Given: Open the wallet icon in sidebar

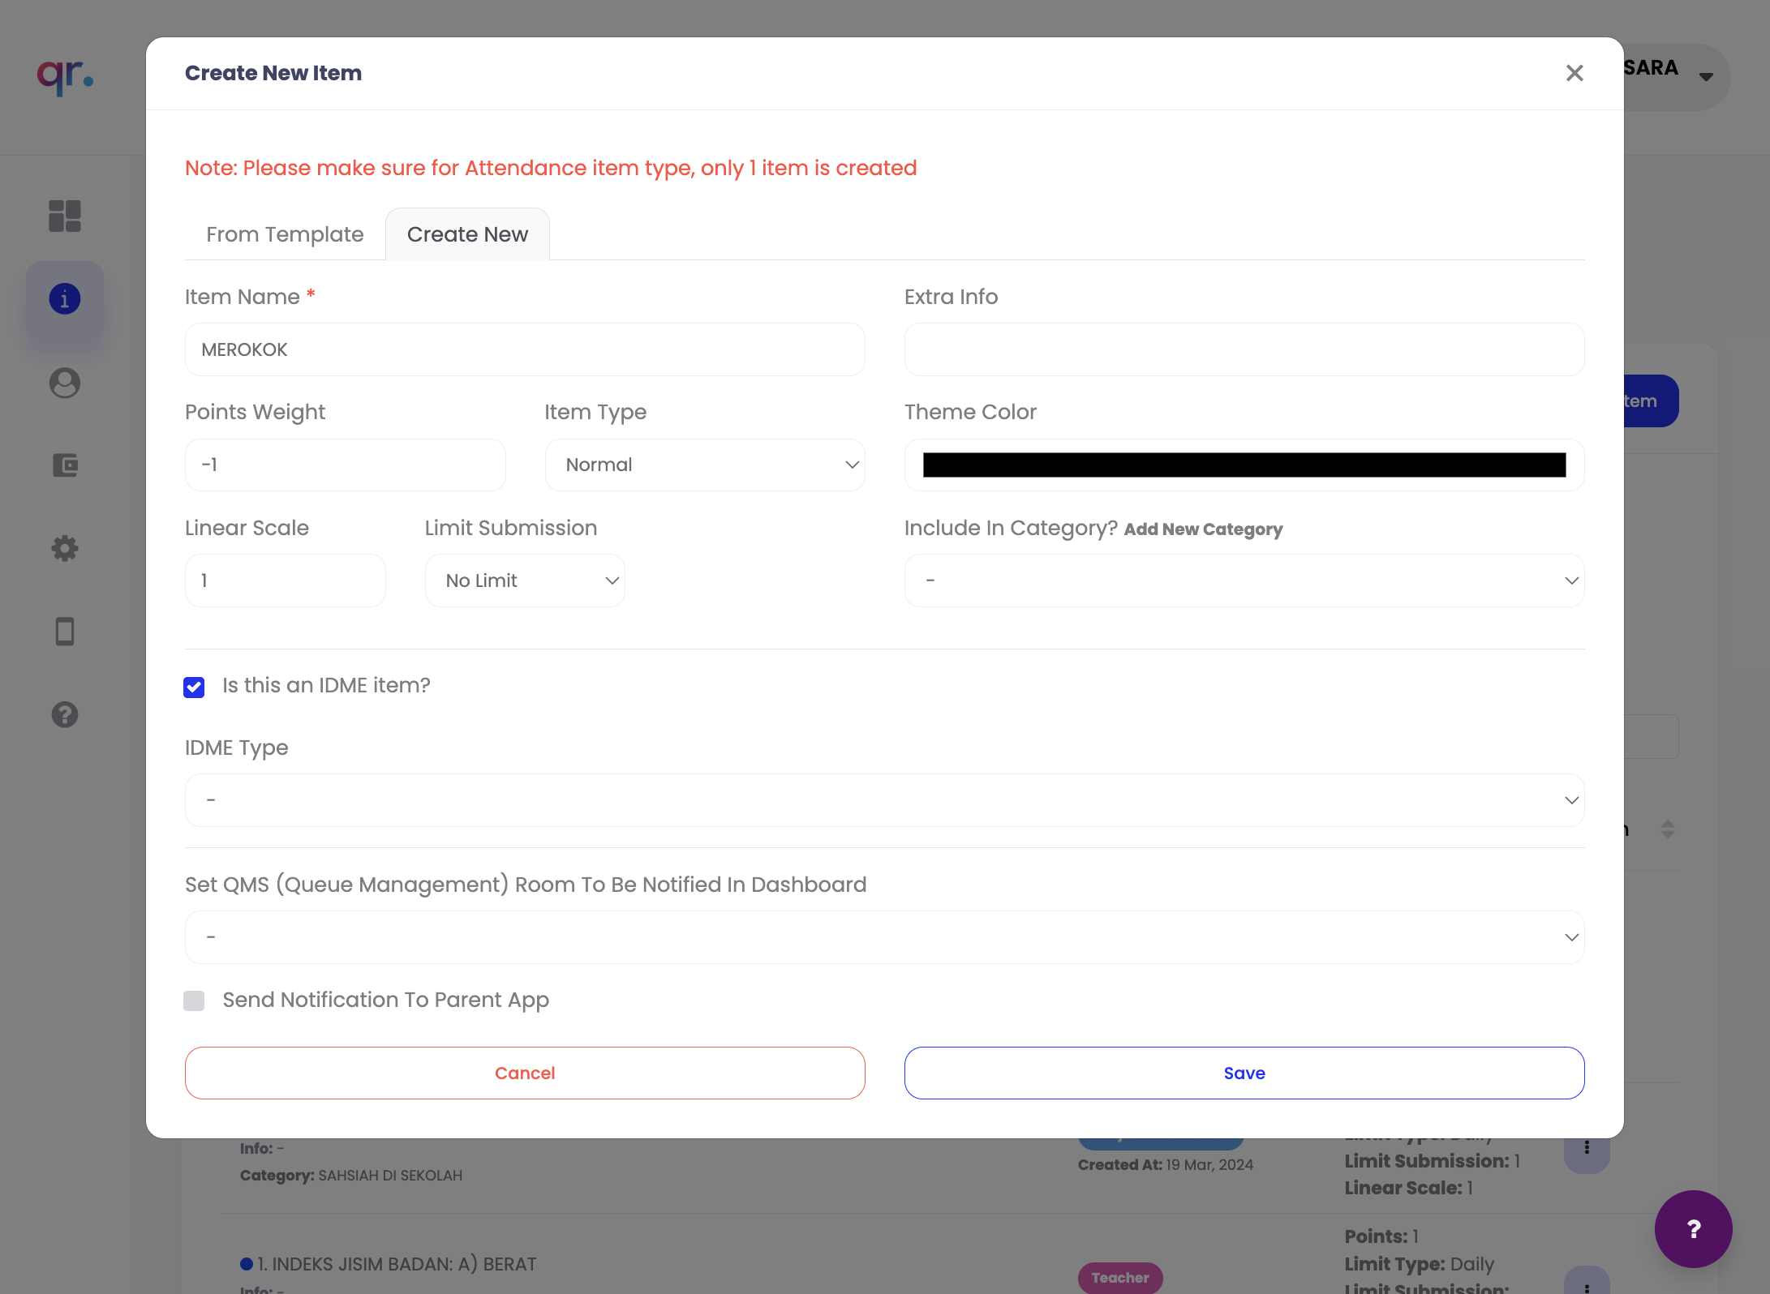Looking at the screenshot, I should [65, 465].
